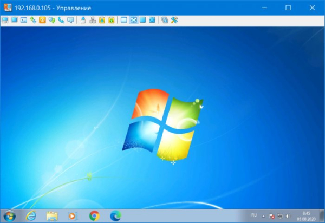Select the last view mode icon with corner arrows
Image resolution: width=325 pixels, height=223 pixels.
[152, 20]
